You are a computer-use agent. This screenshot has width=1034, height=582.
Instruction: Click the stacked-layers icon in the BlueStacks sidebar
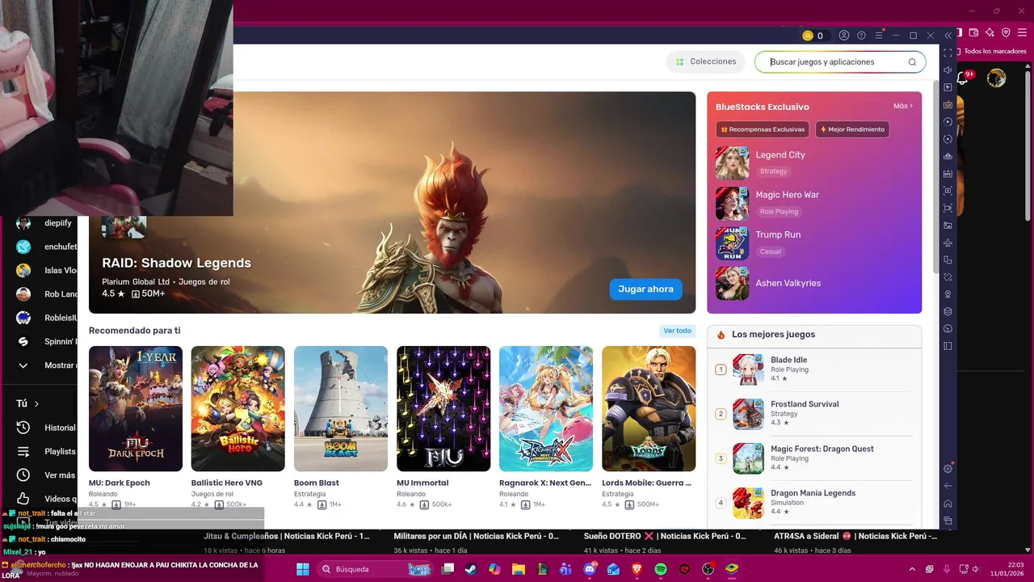tap(948, 311)
